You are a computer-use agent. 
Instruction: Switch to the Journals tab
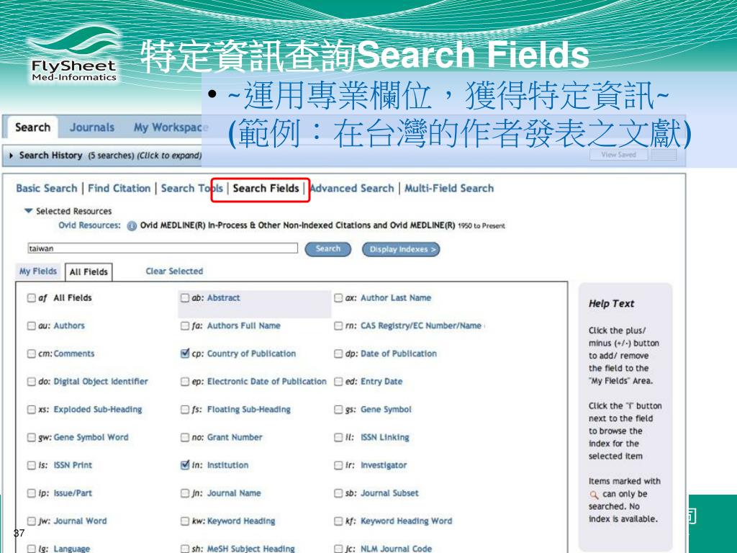point(92,127)
